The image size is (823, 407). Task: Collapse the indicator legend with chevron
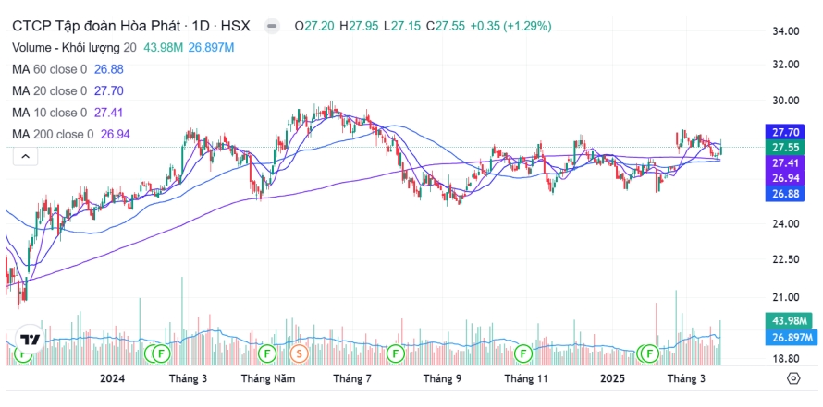pyautogui.click(x=25, y=156)
